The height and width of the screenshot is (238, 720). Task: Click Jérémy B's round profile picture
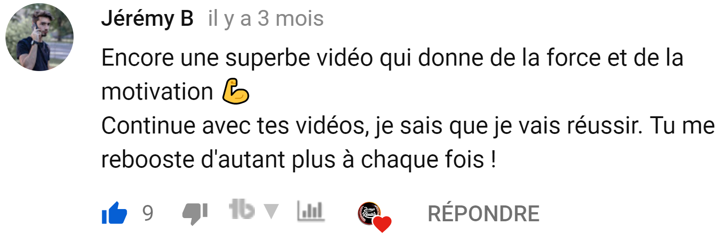click(x=40, y=37)
